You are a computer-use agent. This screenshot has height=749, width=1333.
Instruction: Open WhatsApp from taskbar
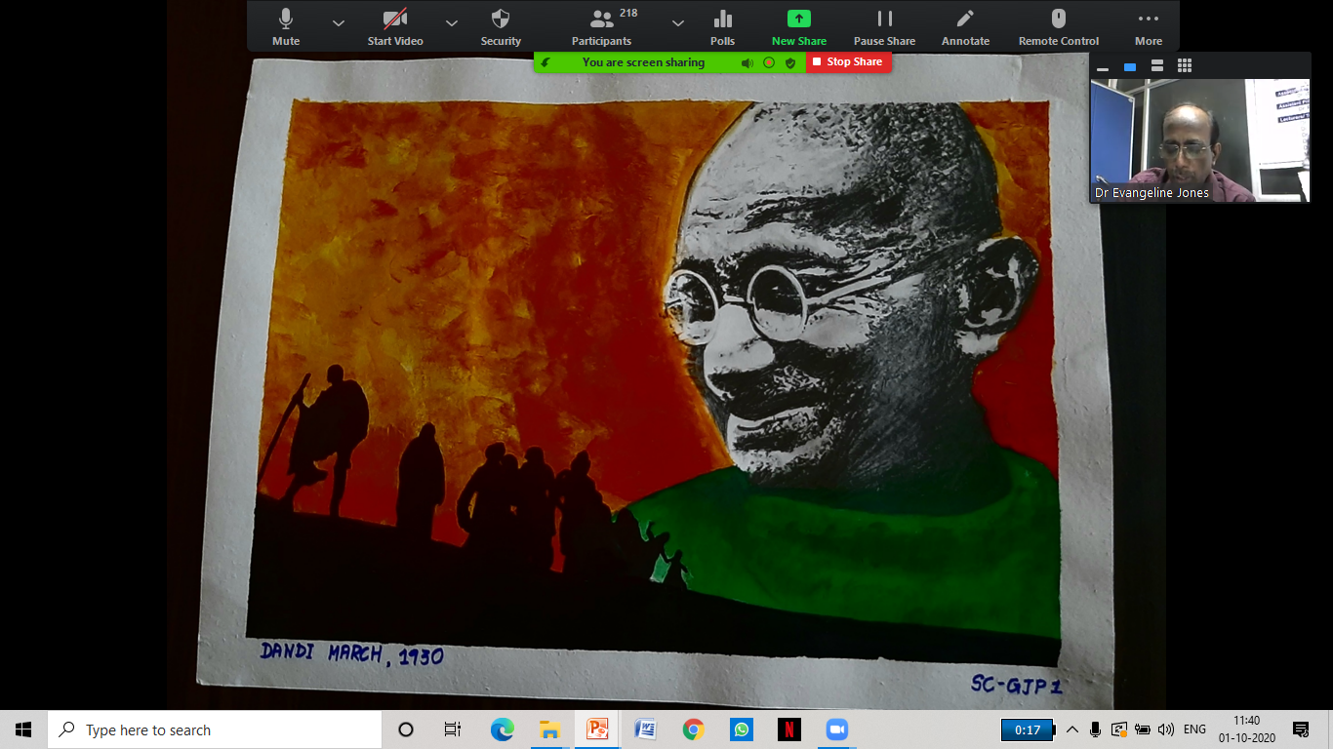[741, 729]
